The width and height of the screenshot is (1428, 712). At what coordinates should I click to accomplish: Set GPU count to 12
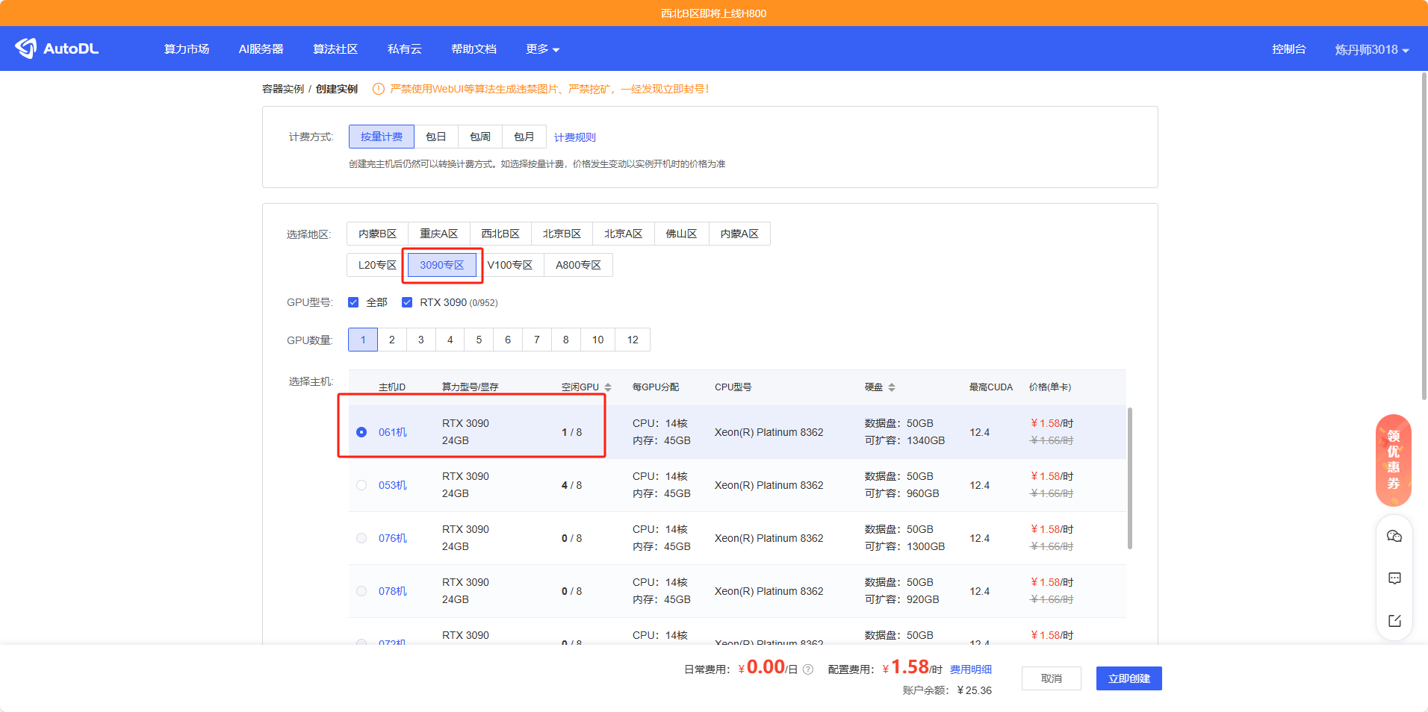[x=633, y=340]
